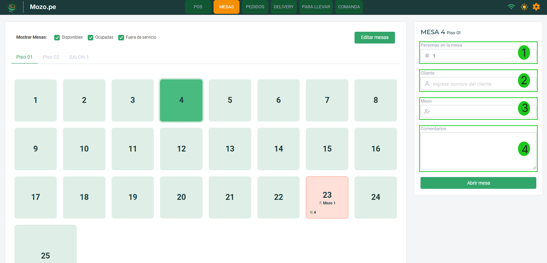This screenshot has width=547, height=263.
Task: Open the Mozo selection field
Action: point(473,111)
